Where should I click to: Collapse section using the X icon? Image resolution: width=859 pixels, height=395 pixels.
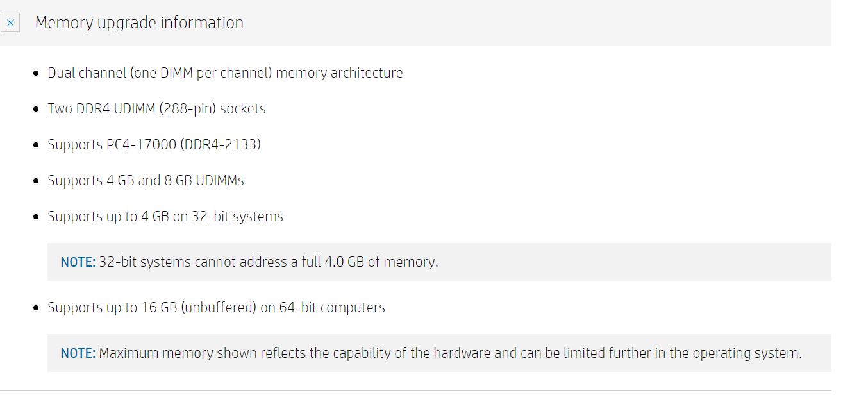(10, 22)
